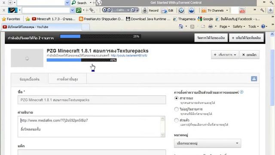
Task: Select the public (สาธารณะ) privacy radio button
Action: [x=176, y=98]
